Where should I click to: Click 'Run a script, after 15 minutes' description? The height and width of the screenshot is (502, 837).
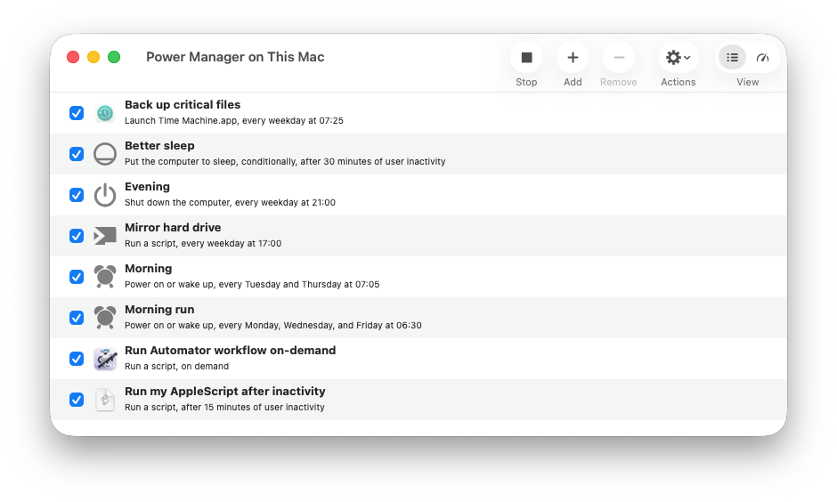224,407
